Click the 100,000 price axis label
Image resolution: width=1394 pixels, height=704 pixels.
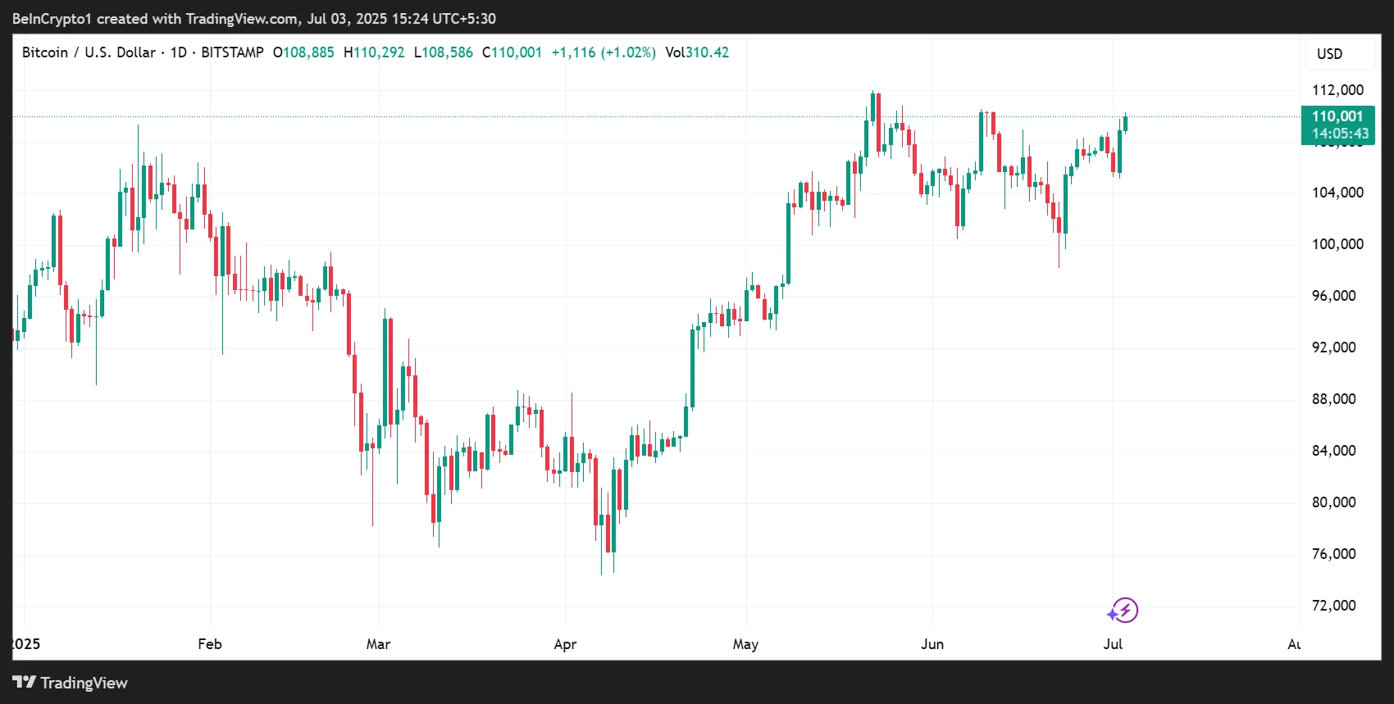pyautogui.click(x=1337, y=244)
